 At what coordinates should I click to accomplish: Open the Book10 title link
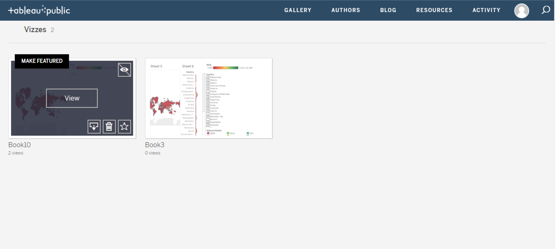(20, 145)
